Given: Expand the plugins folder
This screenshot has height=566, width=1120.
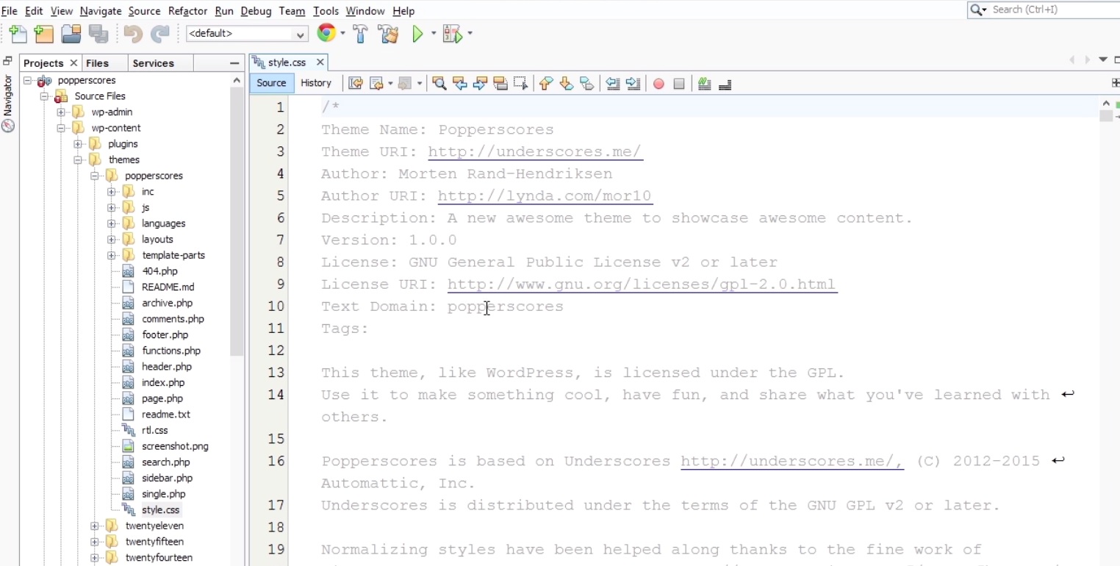Looking at the screenshot, I should tap(78, 144).
